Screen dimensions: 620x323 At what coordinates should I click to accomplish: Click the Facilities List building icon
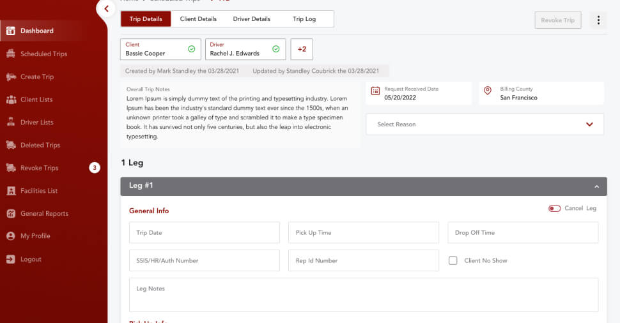click(x=11, y=191)
